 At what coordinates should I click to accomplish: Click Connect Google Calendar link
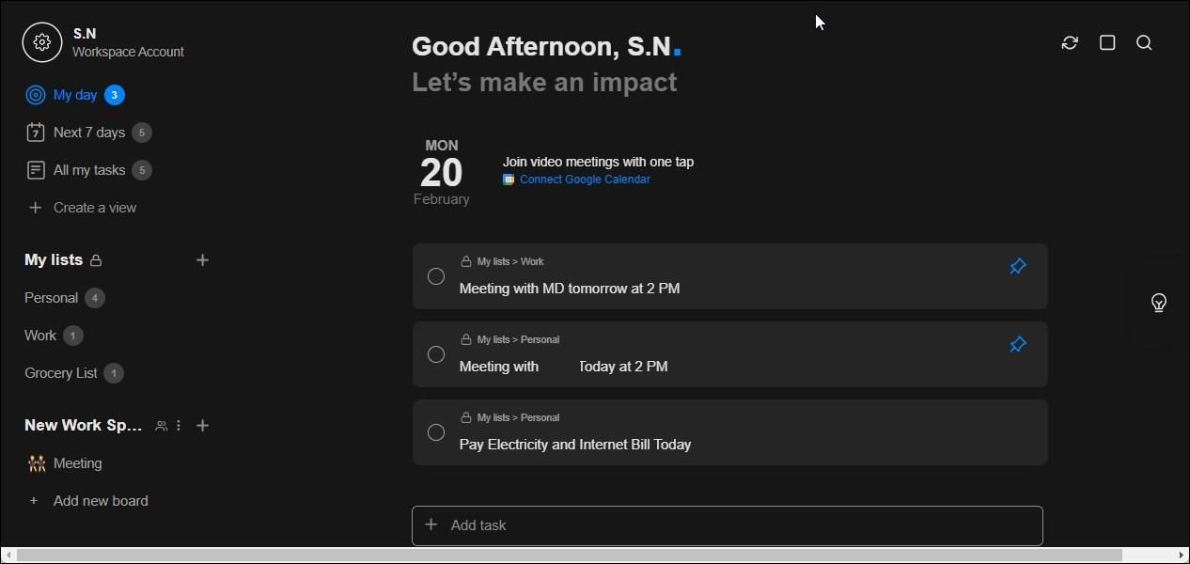tap(584, 180)
